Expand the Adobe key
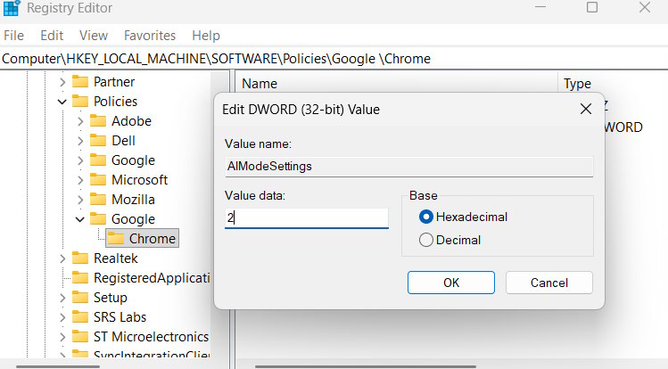 click(80, 121)
